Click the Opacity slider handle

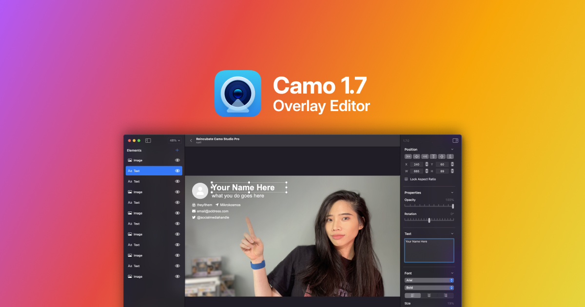click(453, 206)
